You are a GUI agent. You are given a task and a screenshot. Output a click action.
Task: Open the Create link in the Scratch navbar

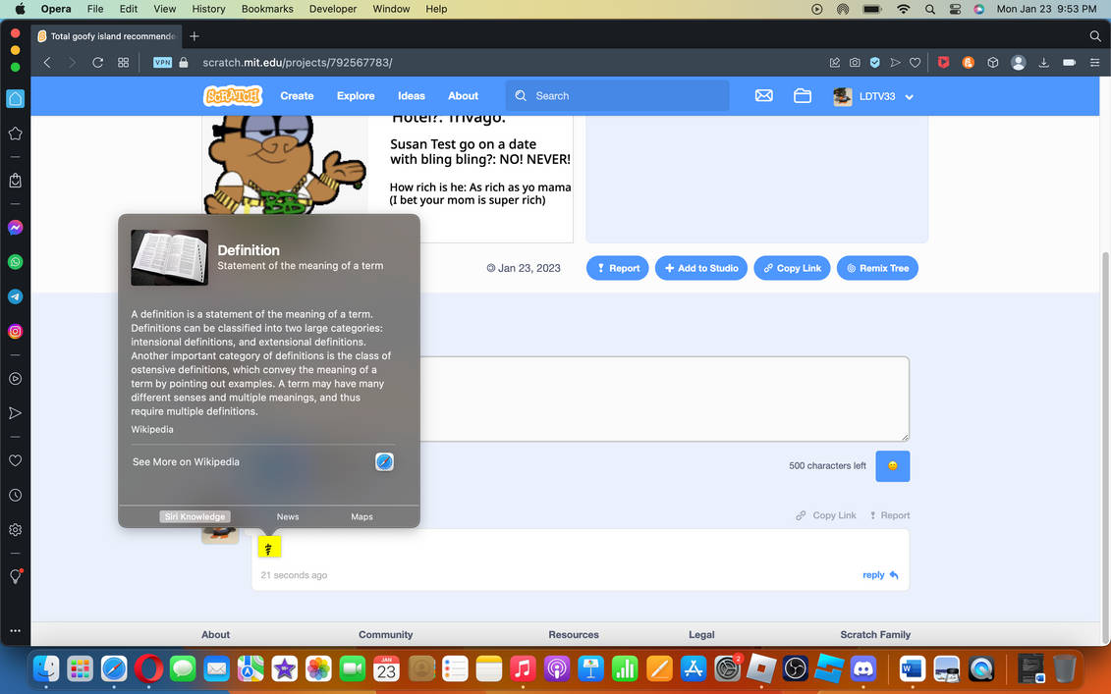pyautogui.click(x=297, y=95)
